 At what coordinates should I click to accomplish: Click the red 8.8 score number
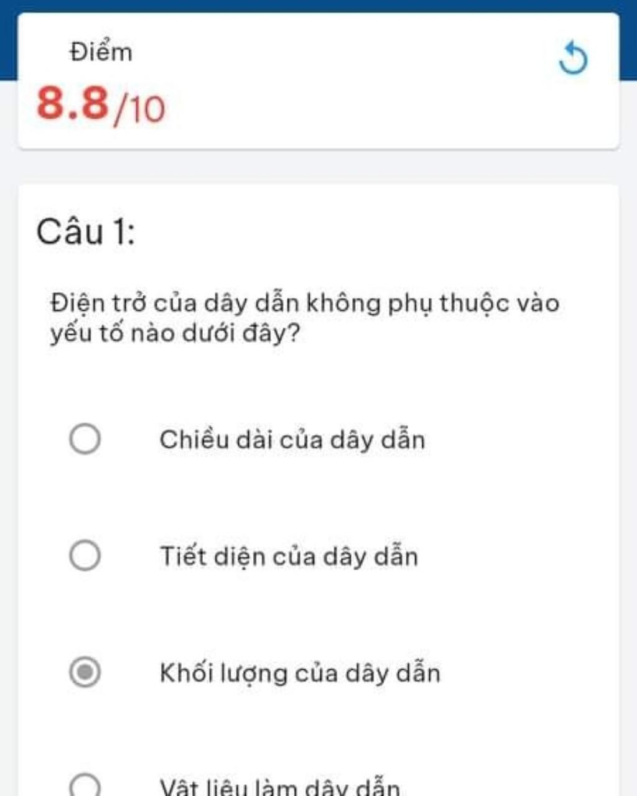pyautogui.click(x=73, y=103)
